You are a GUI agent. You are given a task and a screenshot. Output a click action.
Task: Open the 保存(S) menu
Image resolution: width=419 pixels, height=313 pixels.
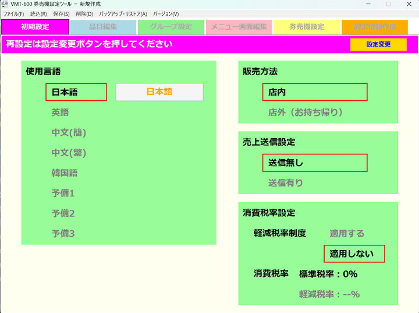[61, 14]
